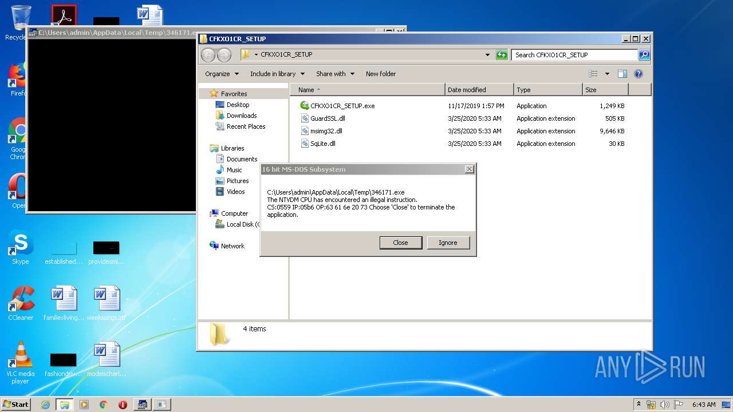Expand the address bar history dropdown
This screenshot has width=733, height=412.
(x=487, y=55)
